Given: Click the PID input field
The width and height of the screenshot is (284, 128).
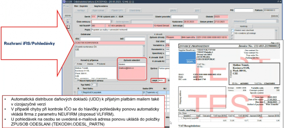Looking at the screenshot, I should click(244, 10).
